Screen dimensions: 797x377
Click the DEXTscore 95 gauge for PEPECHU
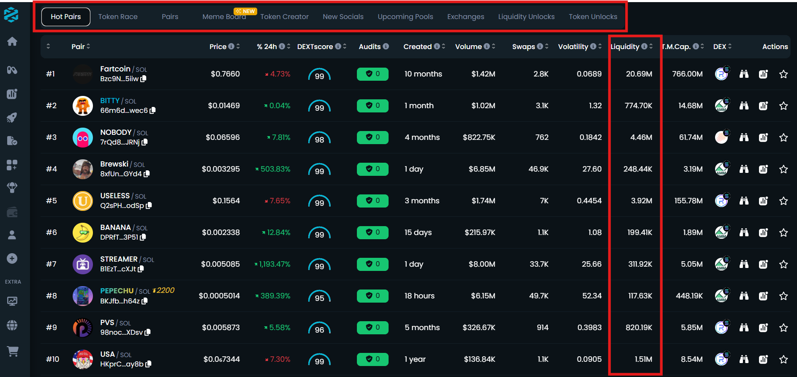coord(319,297)
